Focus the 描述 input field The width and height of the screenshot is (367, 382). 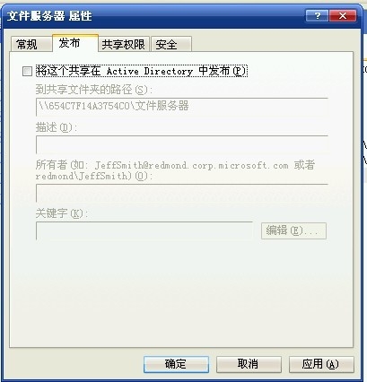click(x=182, y=144)
